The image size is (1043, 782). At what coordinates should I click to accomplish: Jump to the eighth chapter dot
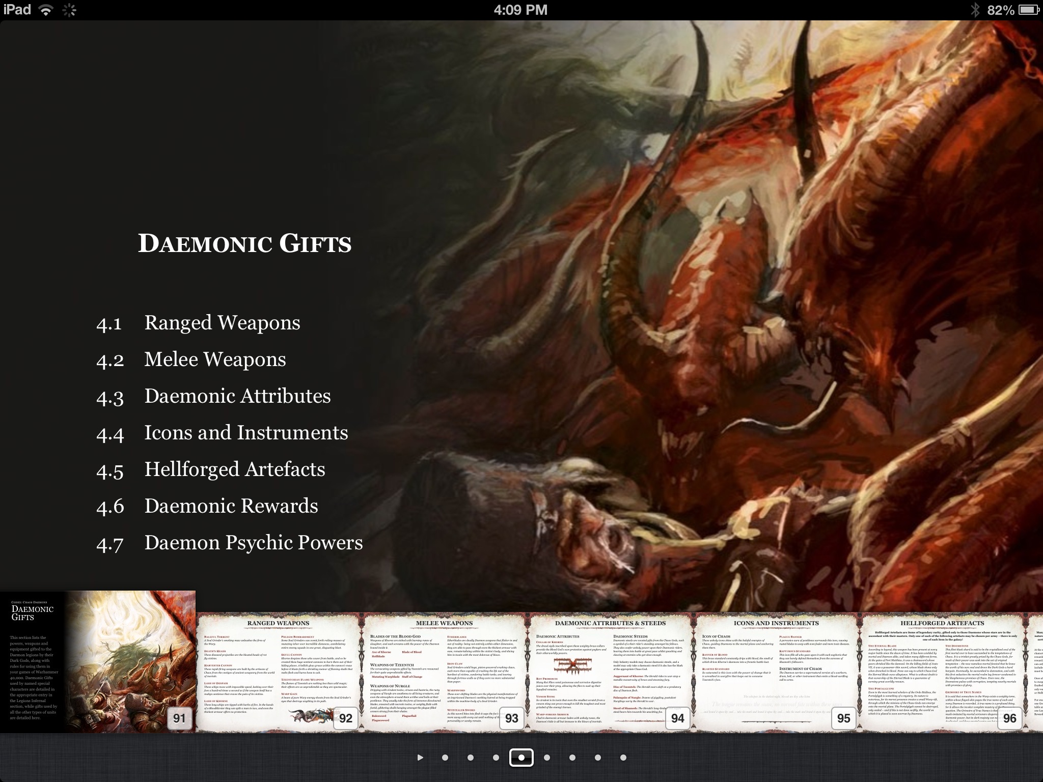[623, 758]
